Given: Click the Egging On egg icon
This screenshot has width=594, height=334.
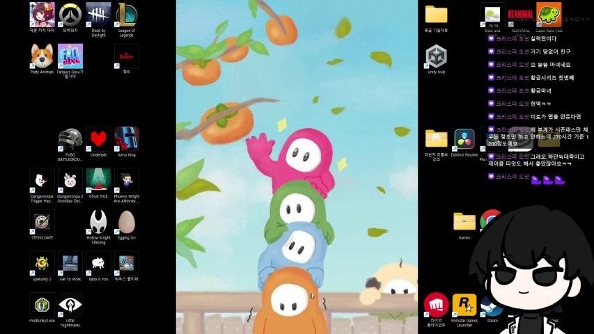Looking at the screenshot, I should pyautogui.click(x=126, y=222).
